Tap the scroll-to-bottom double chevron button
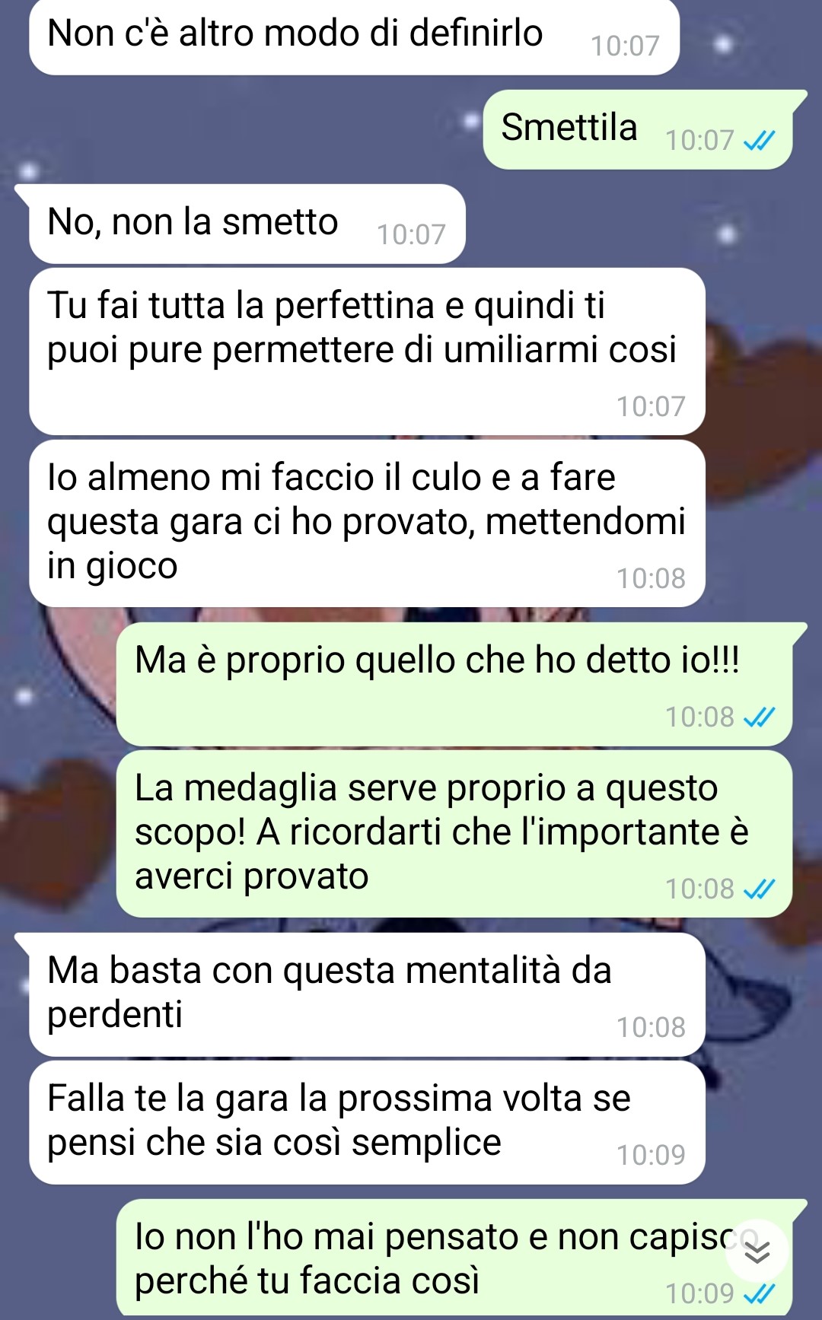822x1320 pixels. pos(757,1252)
